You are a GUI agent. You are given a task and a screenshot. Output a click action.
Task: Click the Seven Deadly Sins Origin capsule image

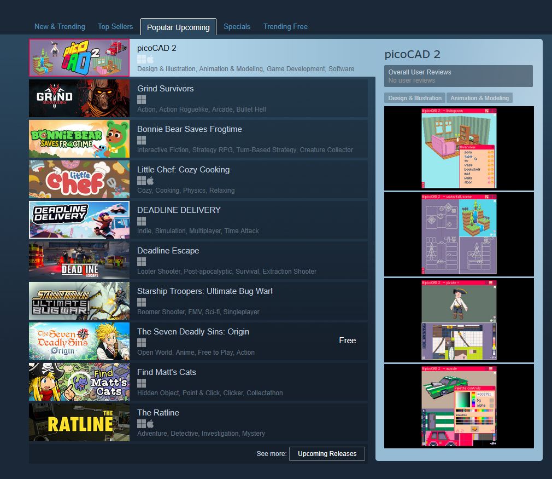(x=79, y=342)
